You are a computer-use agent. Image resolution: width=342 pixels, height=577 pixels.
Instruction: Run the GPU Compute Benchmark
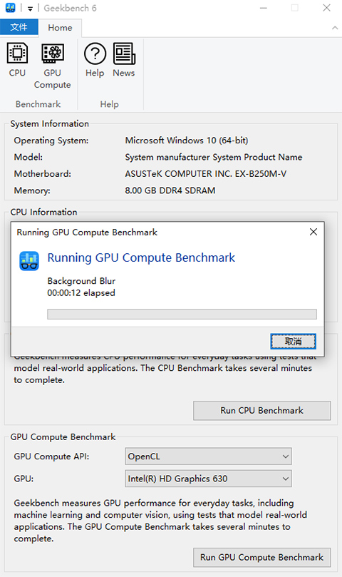(x=261, y=557)
